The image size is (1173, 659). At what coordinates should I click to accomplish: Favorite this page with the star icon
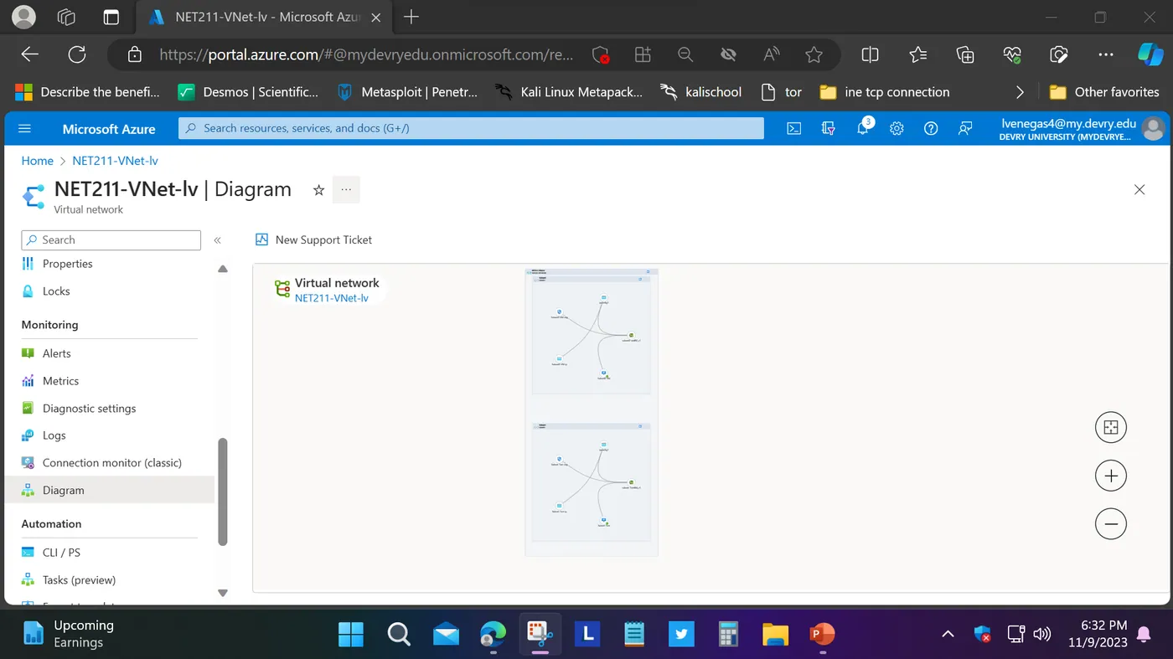[814, 54]
